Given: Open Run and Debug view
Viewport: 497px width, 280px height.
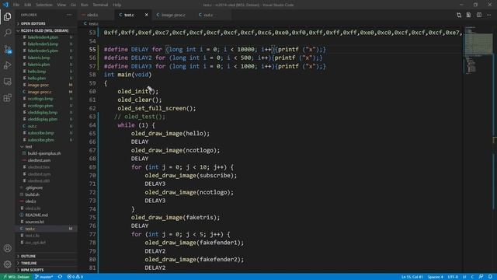Looking at the screenshot, I should click(x=7, y=65).
